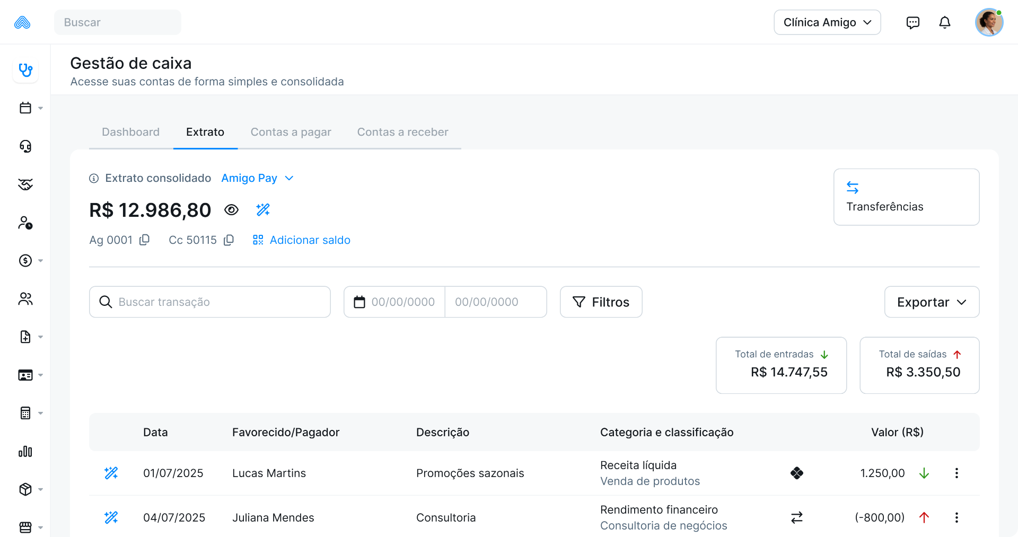The height and width of the screenshot is (537, 1018).
Task: Click the start date field with calendar icon
Action: (394, 302)
